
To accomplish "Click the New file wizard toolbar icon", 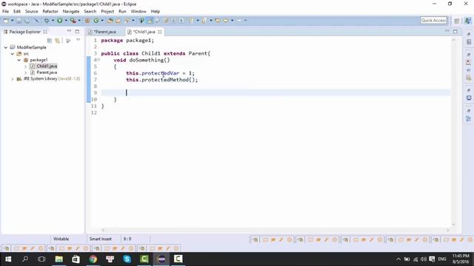I will [x=6, y=21].
